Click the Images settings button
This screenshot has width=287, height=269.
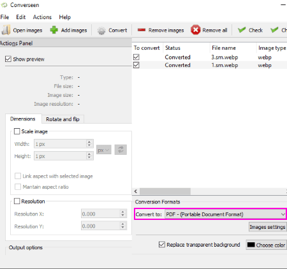[267, 227]
